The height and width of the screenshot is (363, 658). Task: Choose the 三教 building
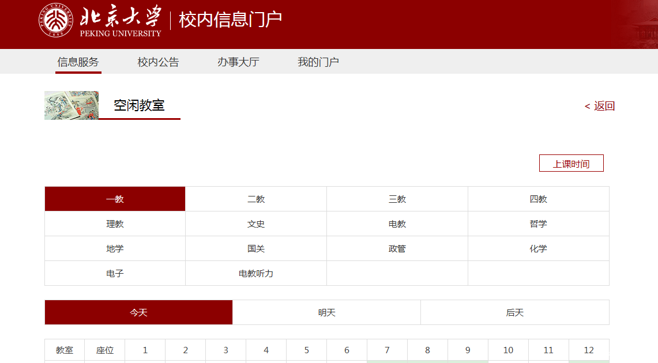click(397, 199)
